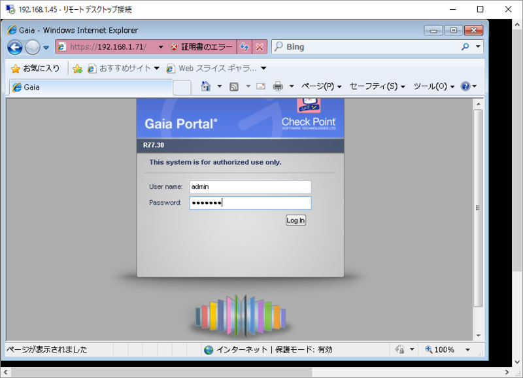523x378 pixels.
Task: Open the セーフティ(S) menu
Action: point(377,86)
